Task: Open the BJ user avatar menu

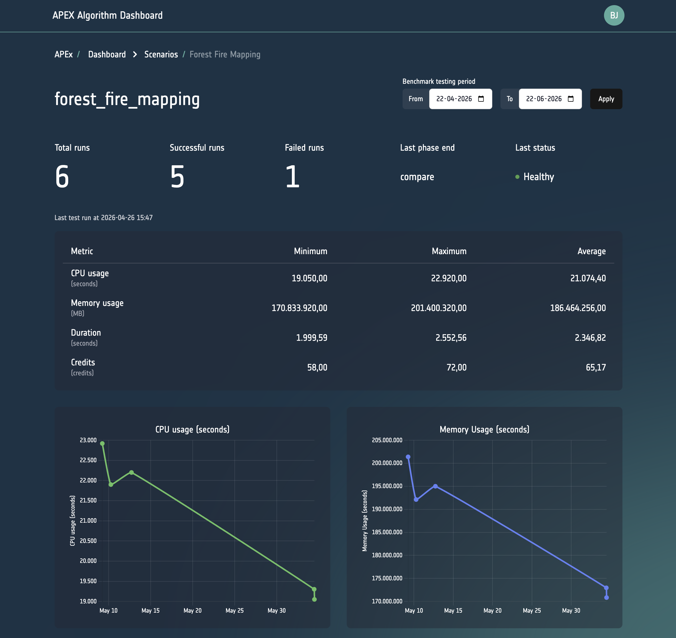Action: point(614,15)
